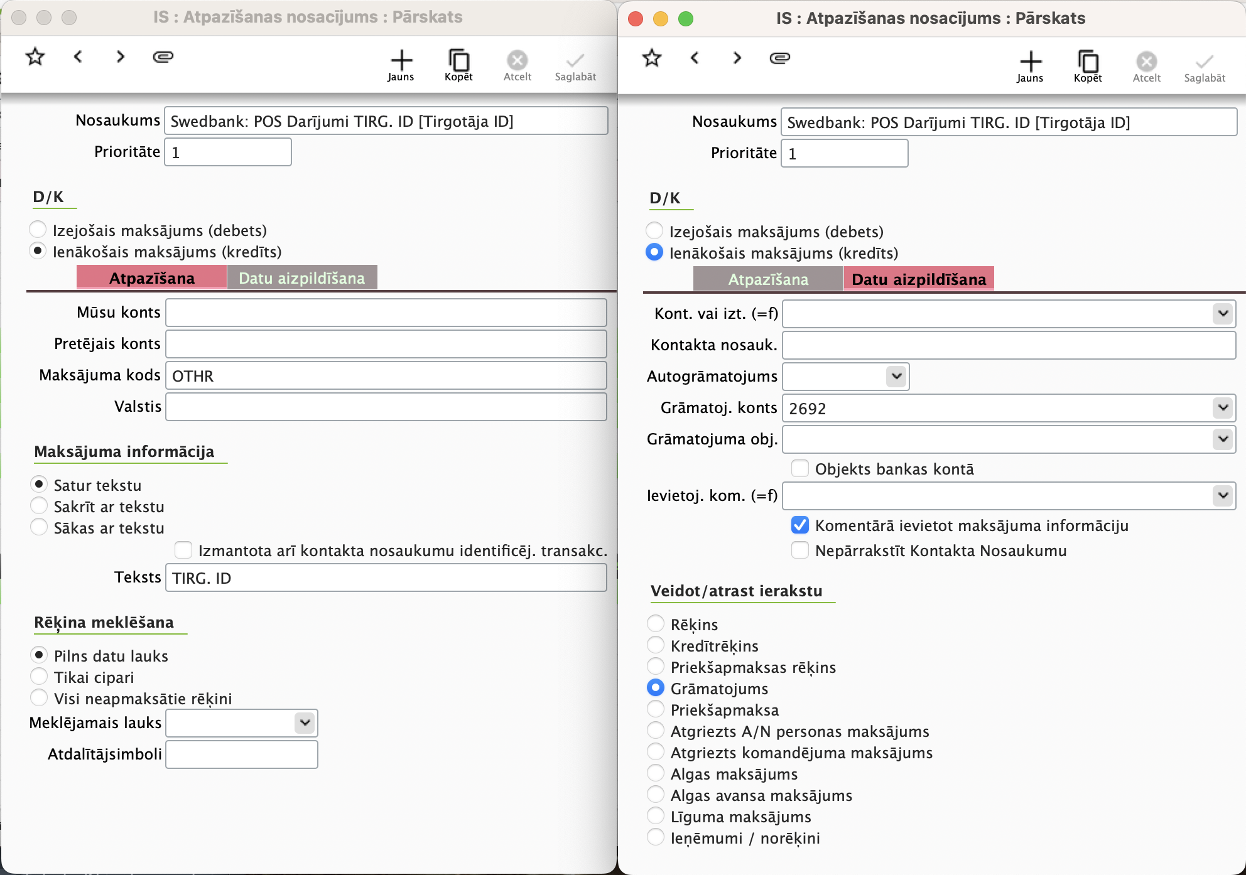1246x875 pixels.
Task: Click Jauns plus icon in right window
Action: tap(1031, 62)
